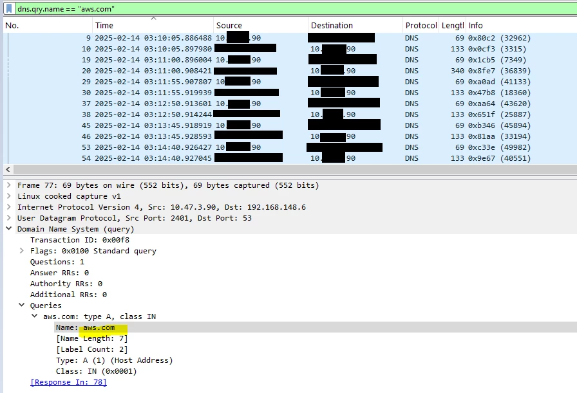Click the display filter bookmark icon
This screenshot has height=393, width=577.
(9, 8)
